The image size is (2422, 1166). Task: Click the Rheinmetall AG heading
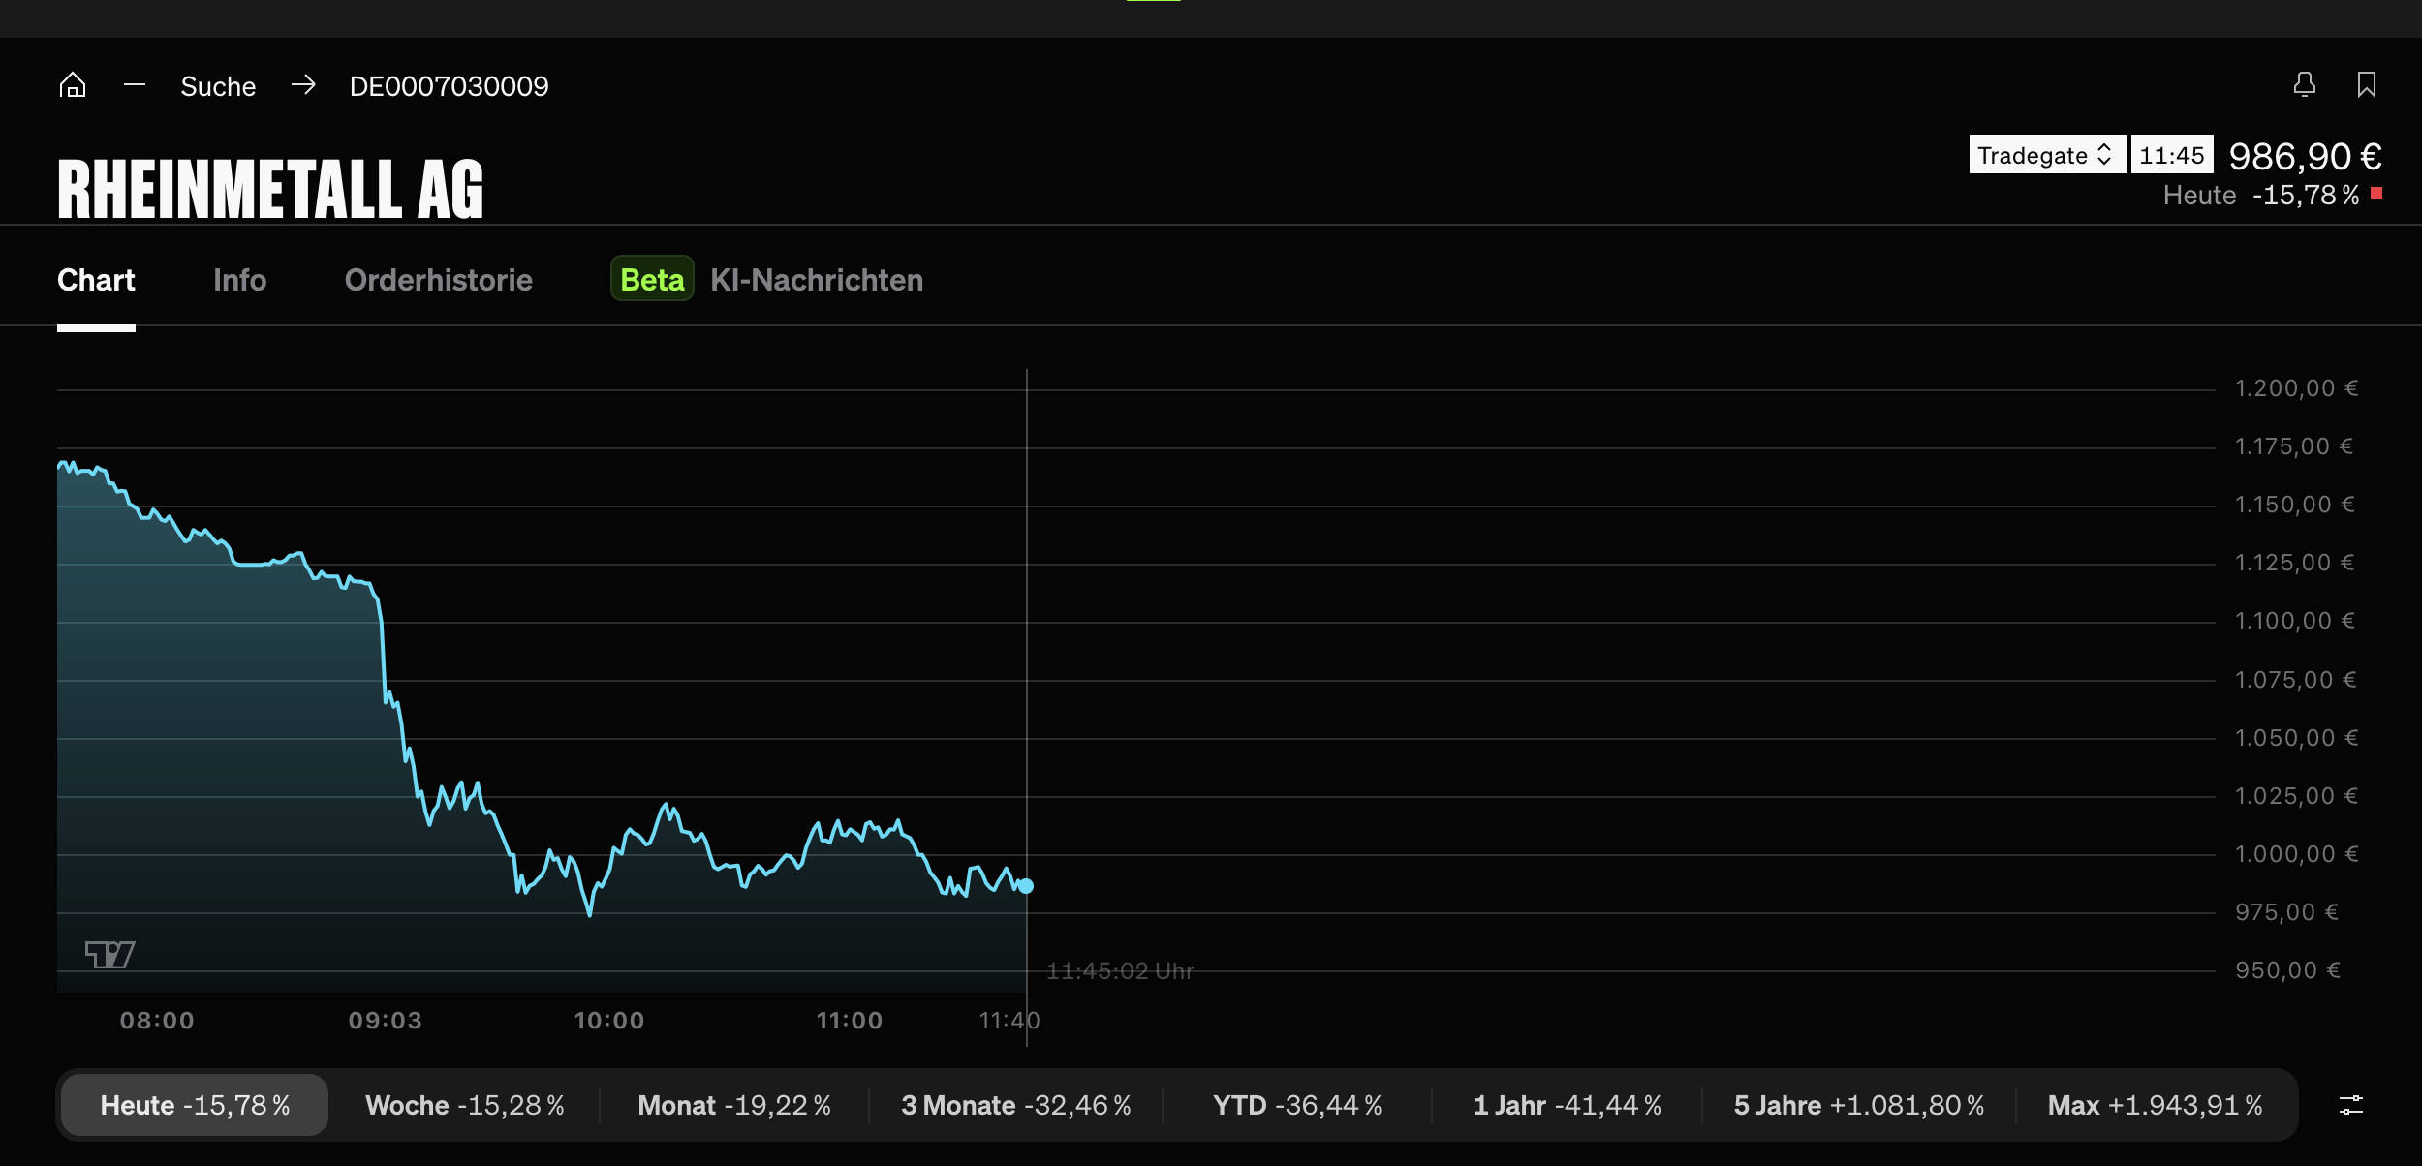[270, 189]
